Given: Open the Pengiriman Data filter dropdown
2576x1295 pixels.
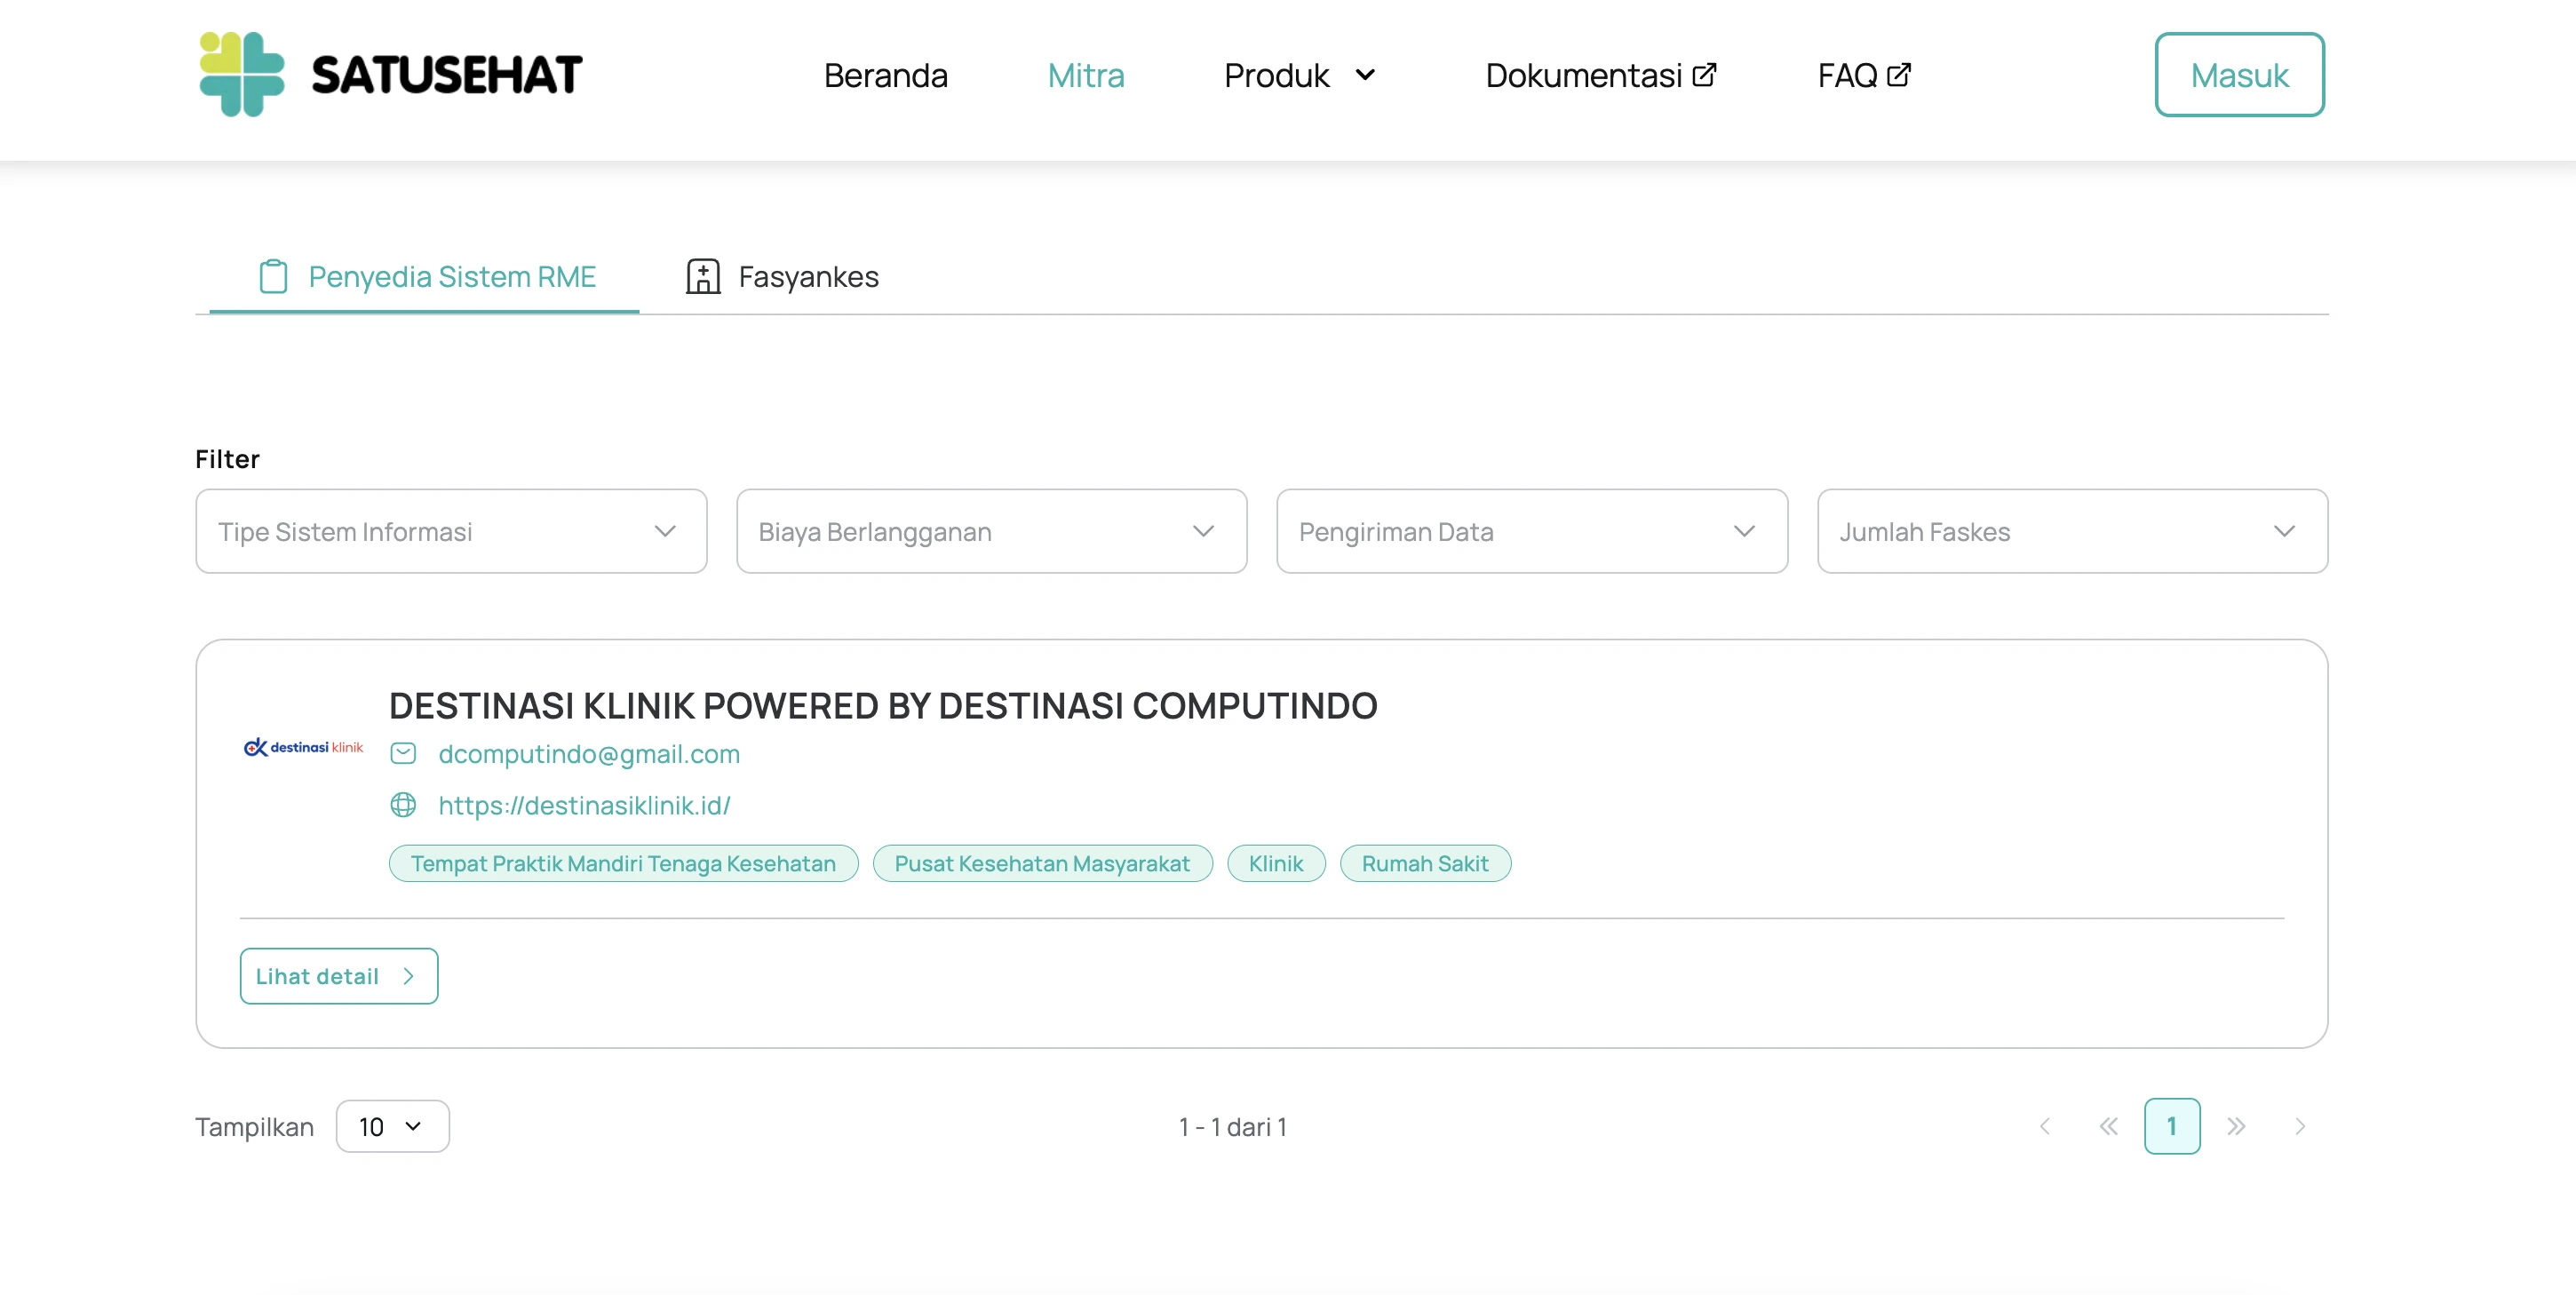Looking at the screenshot, I should [1532, 531].
